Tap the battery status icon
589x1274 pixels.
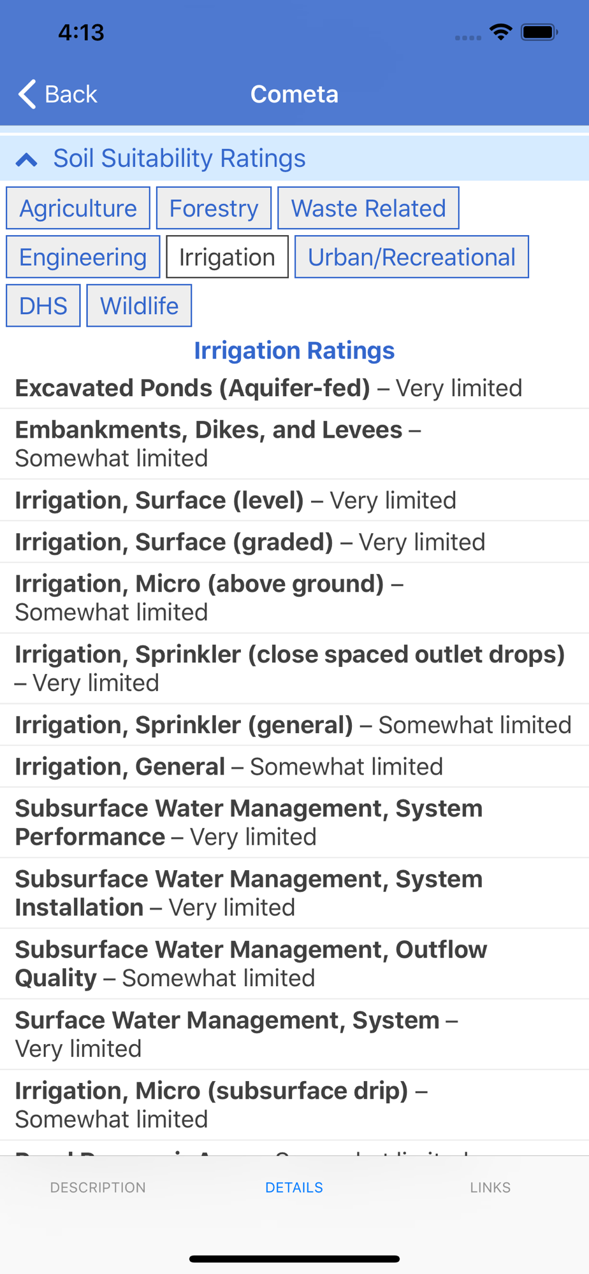[539, 32]
